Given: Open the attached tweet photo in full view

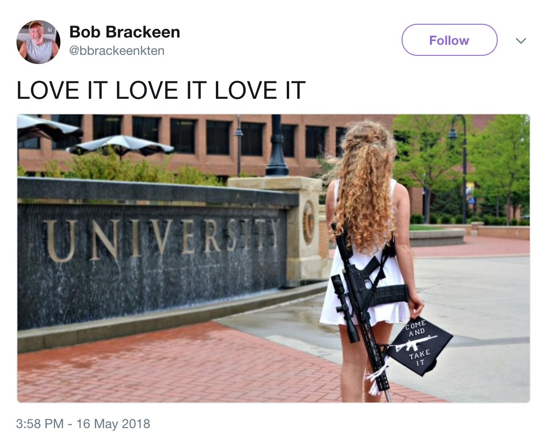Looking at the screenshot, I should [x=273, y=258].
